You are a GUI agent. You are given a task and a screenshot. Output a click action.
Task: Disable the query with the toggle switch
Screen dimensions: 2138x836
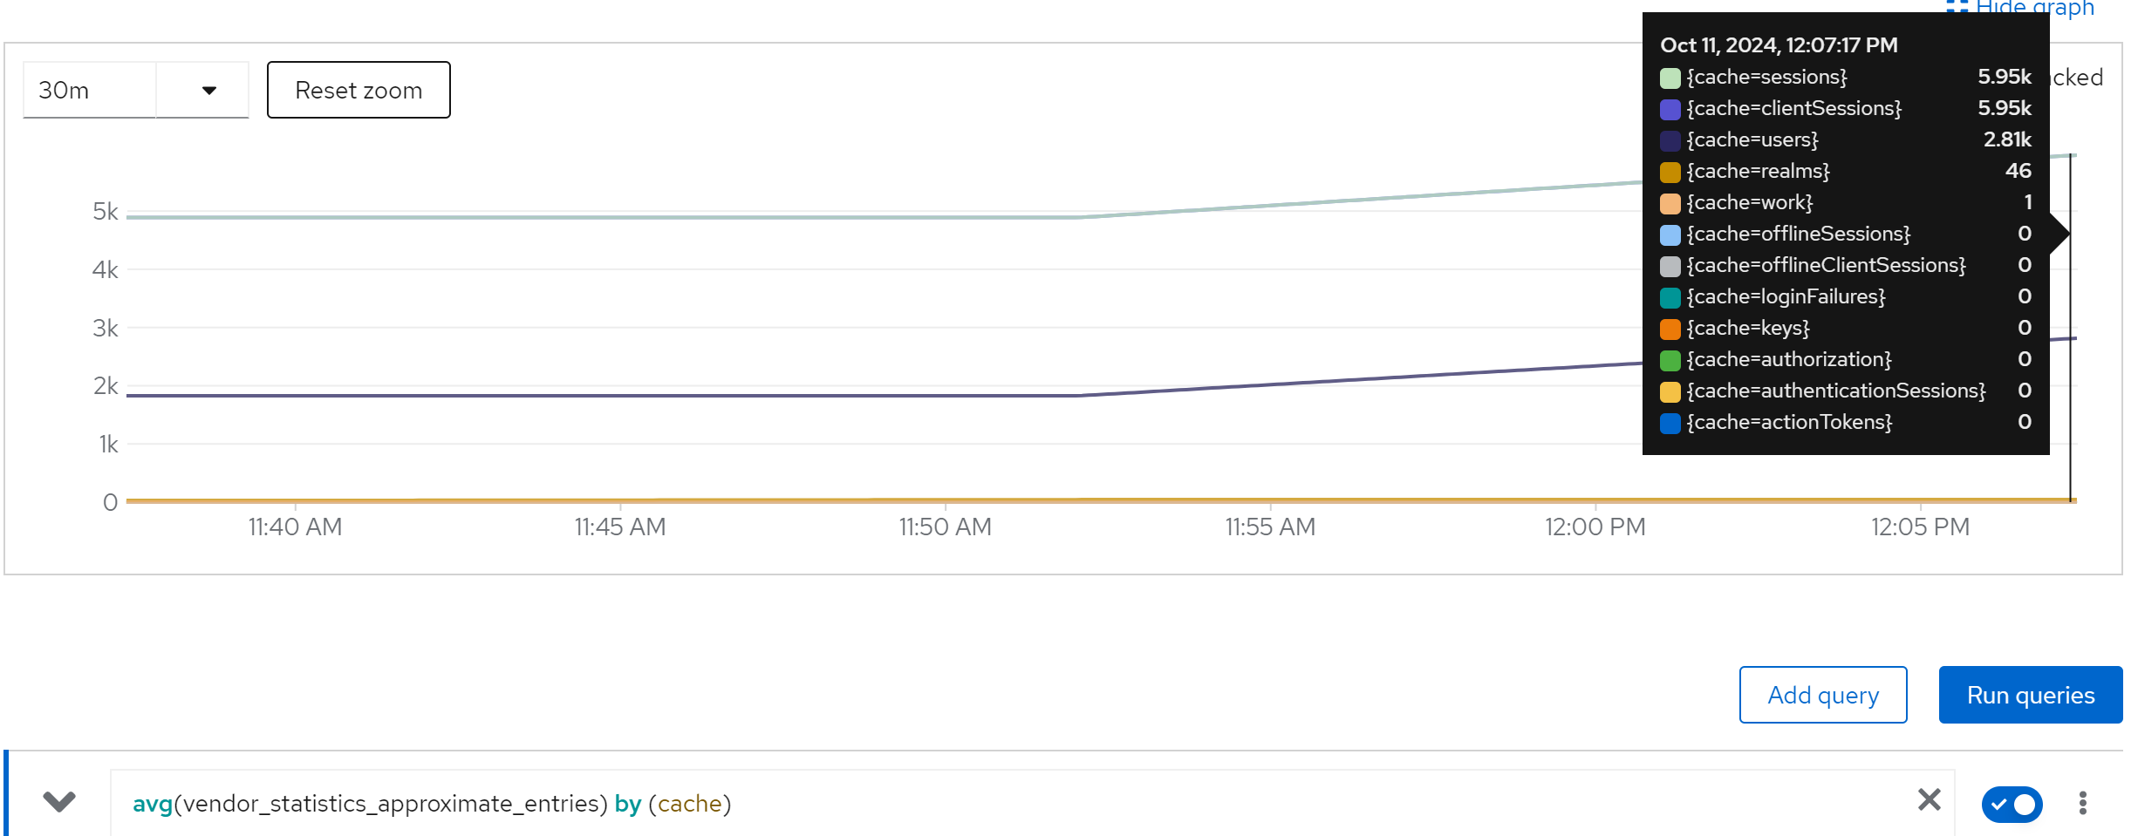(x=2012, y=804)
